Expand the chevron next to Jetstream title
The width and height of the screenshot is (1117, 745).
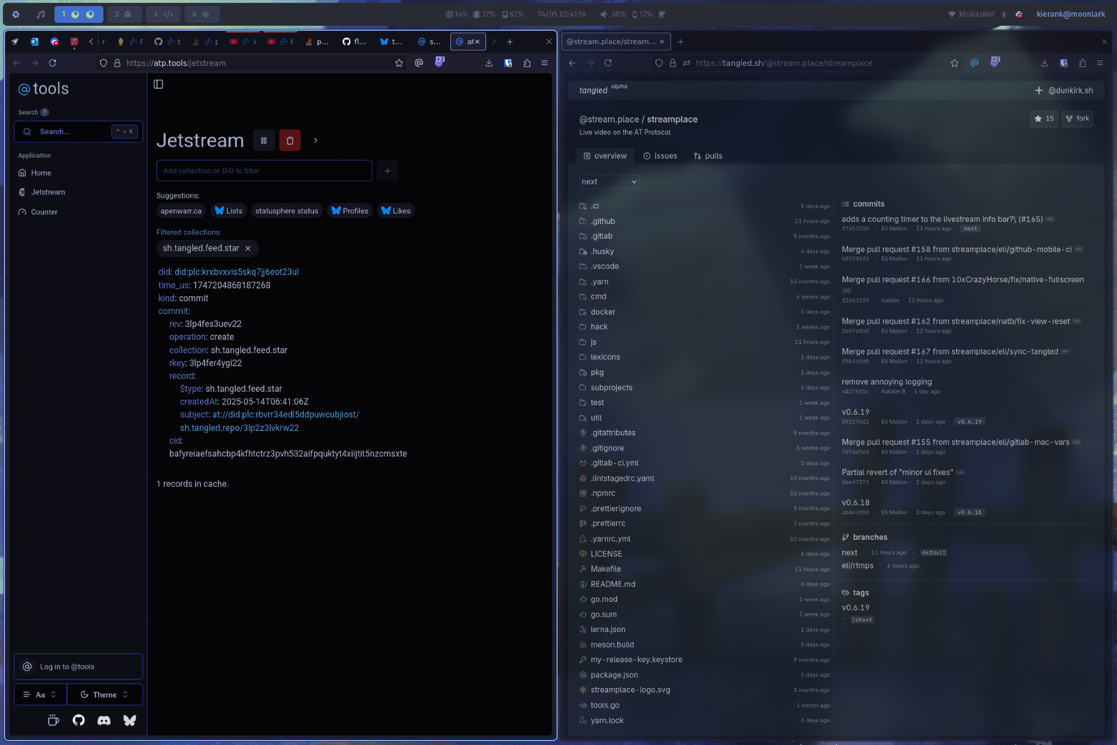[316, 140]
